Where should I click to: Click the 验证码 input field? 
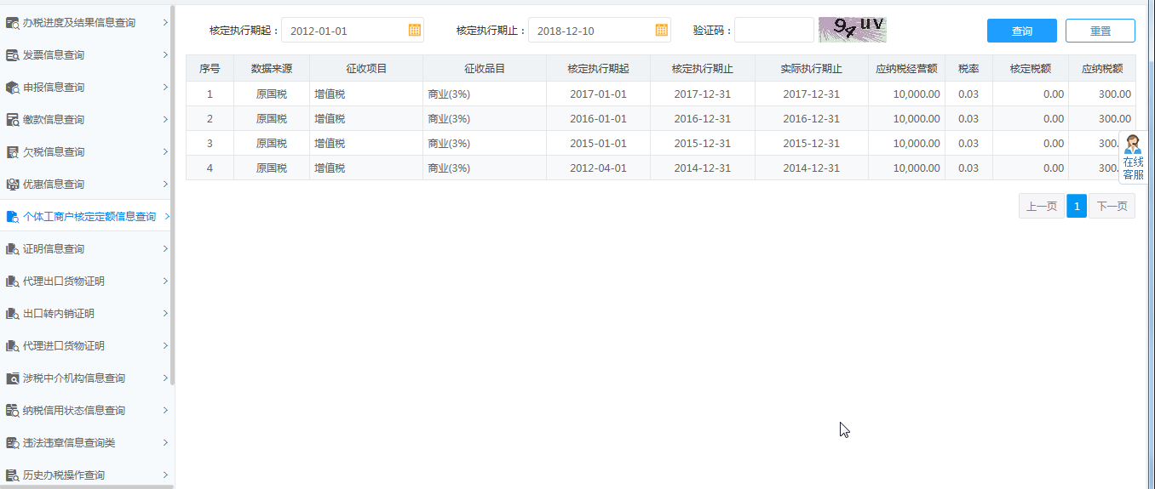point(773,31)
